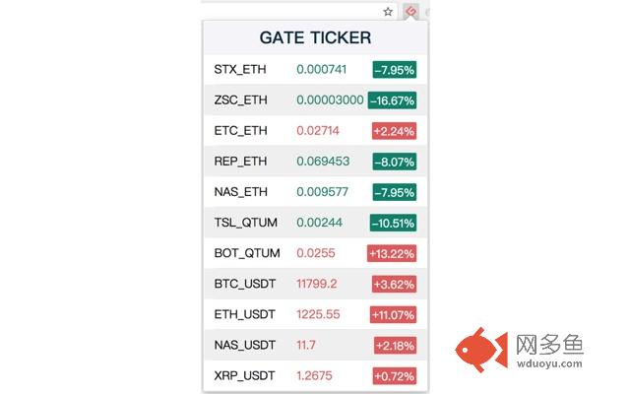This screenshot has width=630, height=394.
Task: Click the +11.07% change badge
Action: pyautogui.click(x=393, y=315)
